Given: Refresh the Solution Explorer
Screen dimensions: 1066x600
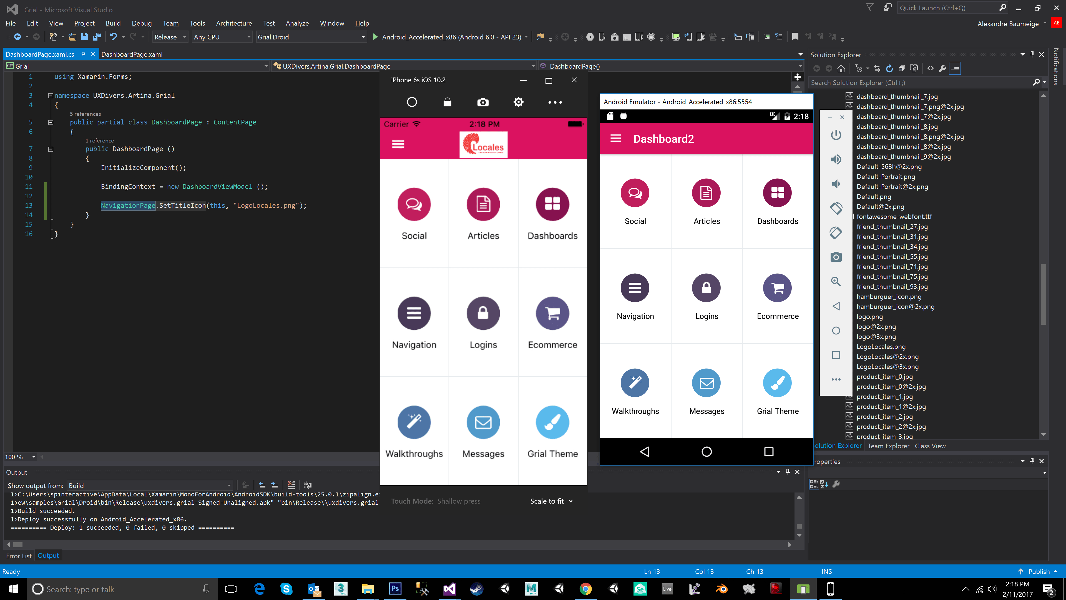Looking at the screenshot, I should (889, 68).
